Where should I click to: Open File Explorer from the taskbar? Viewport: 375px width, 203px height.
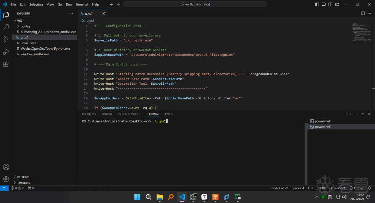coord(160,197)
